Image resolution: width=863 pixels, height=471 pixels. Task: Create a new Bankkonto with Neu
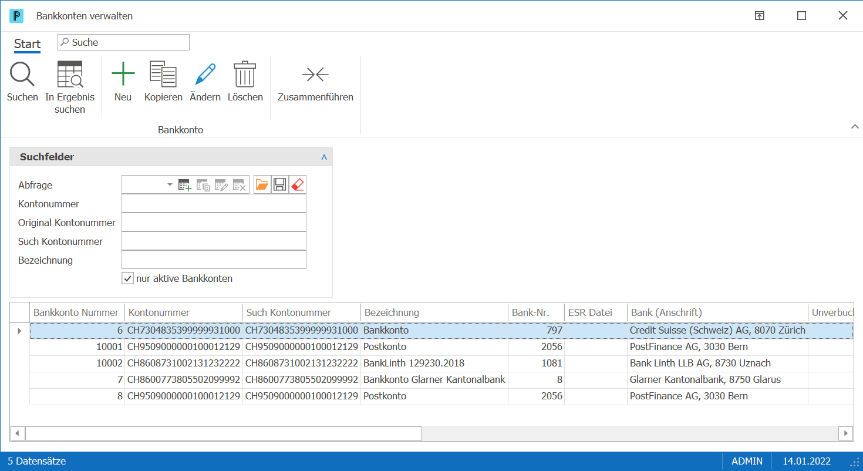[123, 75]
